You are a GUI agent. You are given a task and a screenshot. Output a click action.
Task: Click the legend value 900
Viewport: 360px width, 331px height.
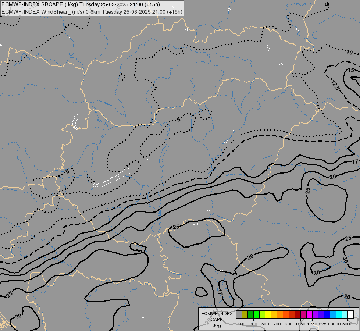point(289,324)
